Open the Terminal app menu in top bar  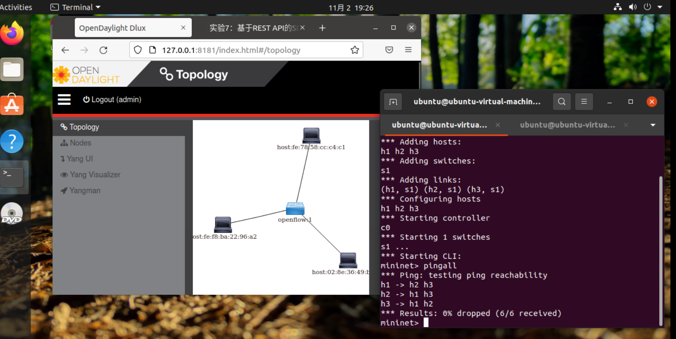(x=76, y=7)
